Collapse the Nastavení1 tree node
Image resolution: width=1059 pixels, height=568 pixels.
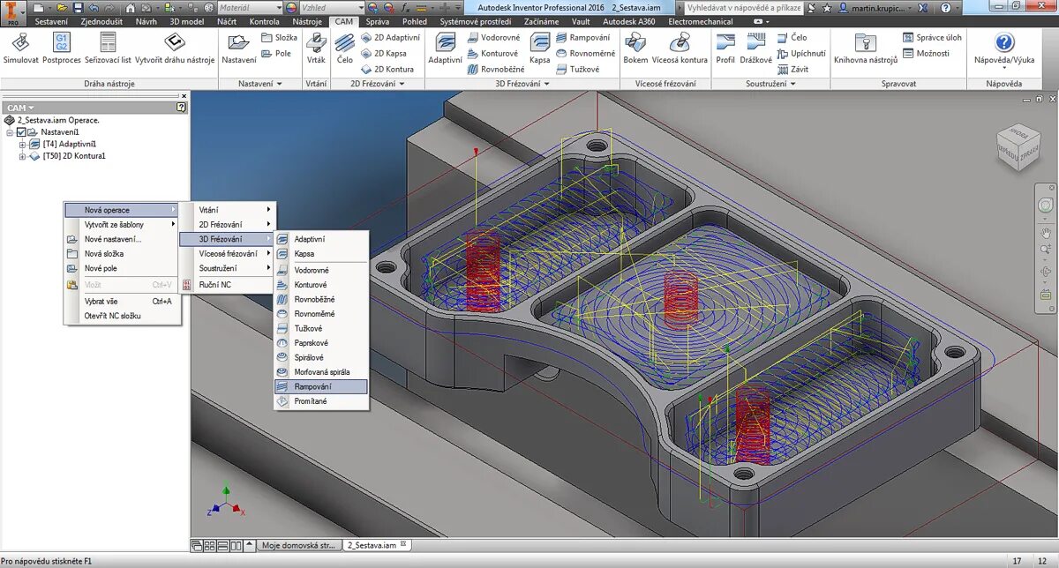coord(10,131)
